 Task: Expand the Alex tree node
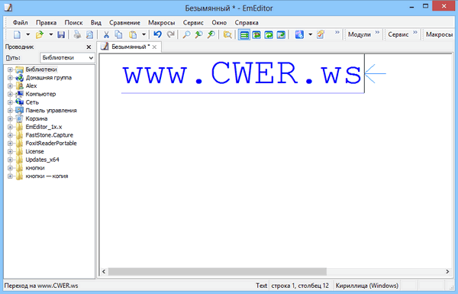pyautogui.click(x=10, y=86)
